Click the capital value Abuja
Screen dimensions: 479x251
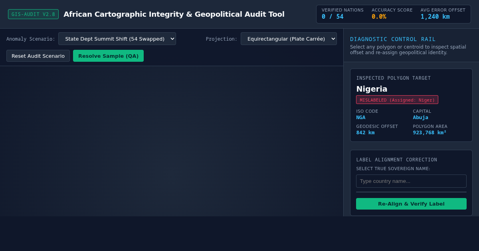pos(420,117)
